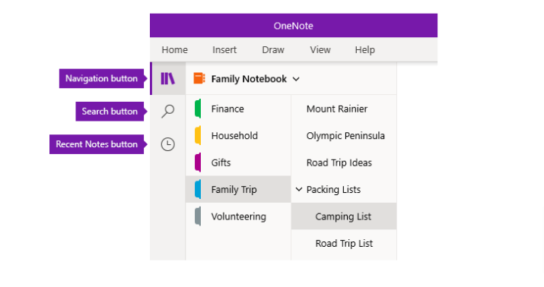Image resolution: width=544 pixels, height=287 pixels.
Task: Click the Navigation books icon
Action: pos(168,79)
